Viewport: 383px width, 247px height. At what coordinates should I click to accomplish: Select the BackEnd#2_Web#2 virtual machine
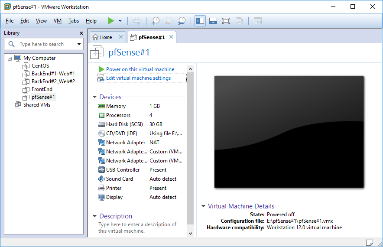click(x=53, y=81)
